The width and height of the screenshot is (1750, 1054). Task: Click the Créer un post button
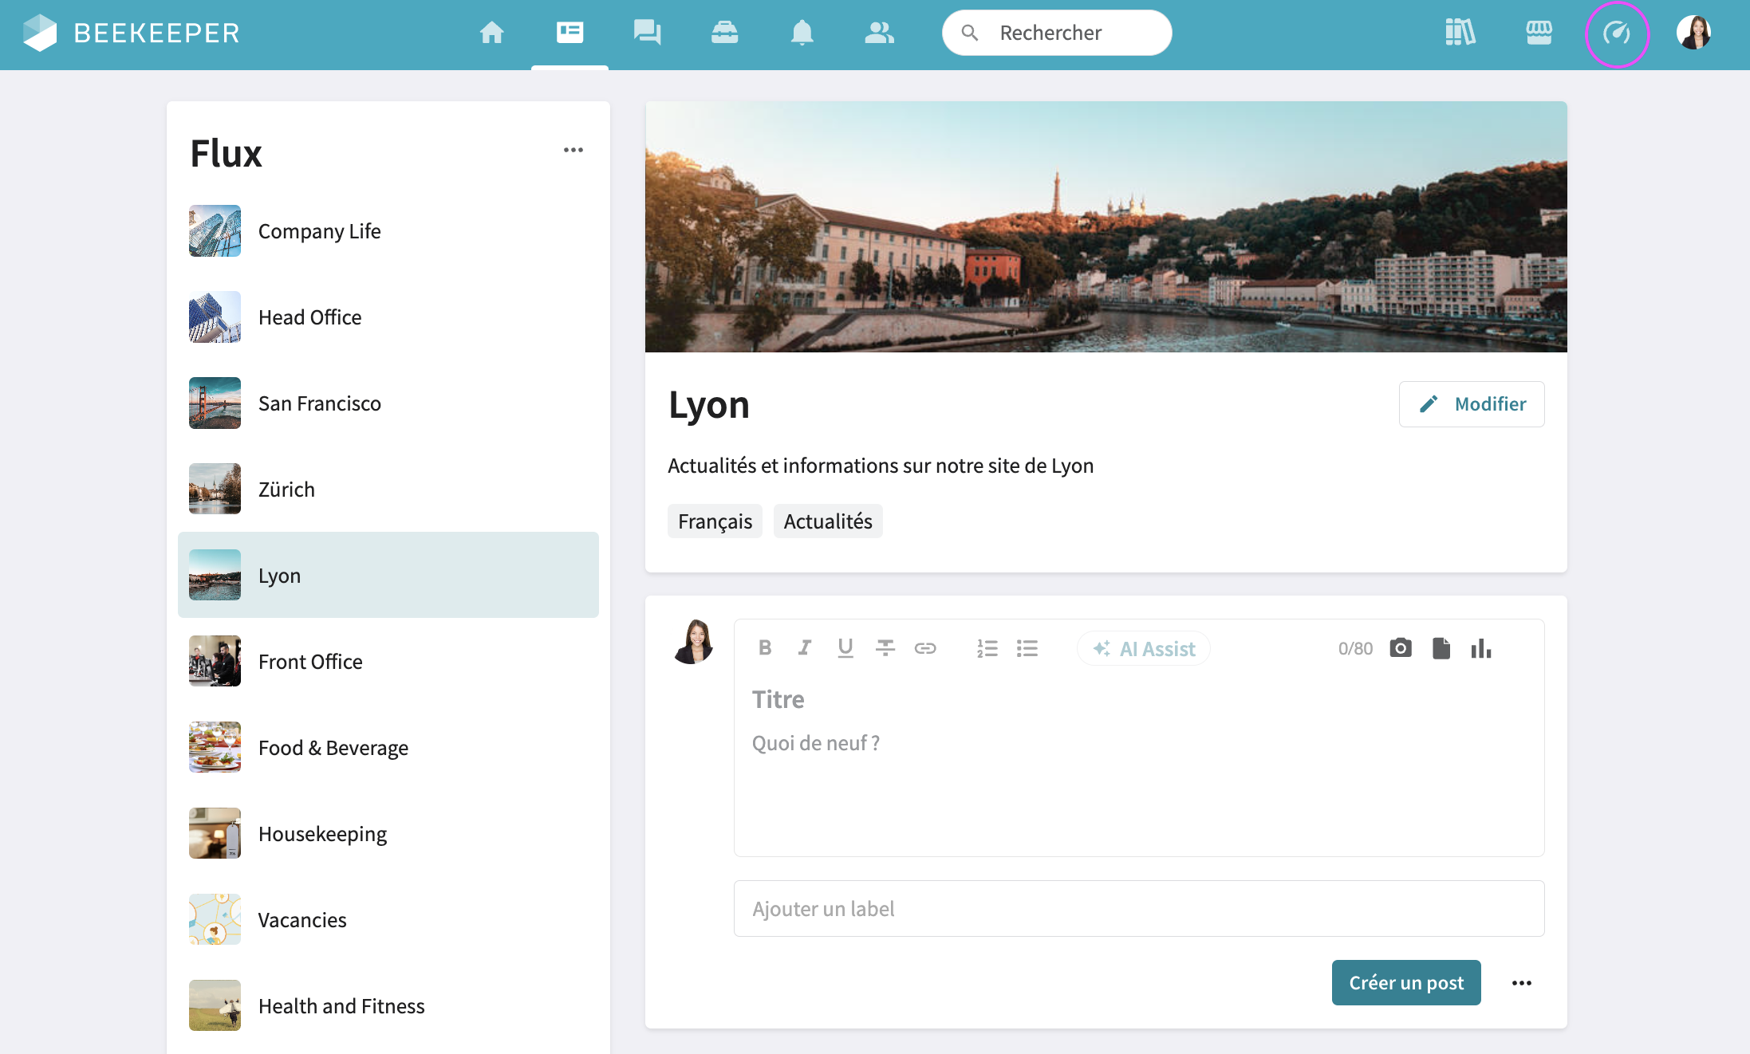pos(1405,983)
